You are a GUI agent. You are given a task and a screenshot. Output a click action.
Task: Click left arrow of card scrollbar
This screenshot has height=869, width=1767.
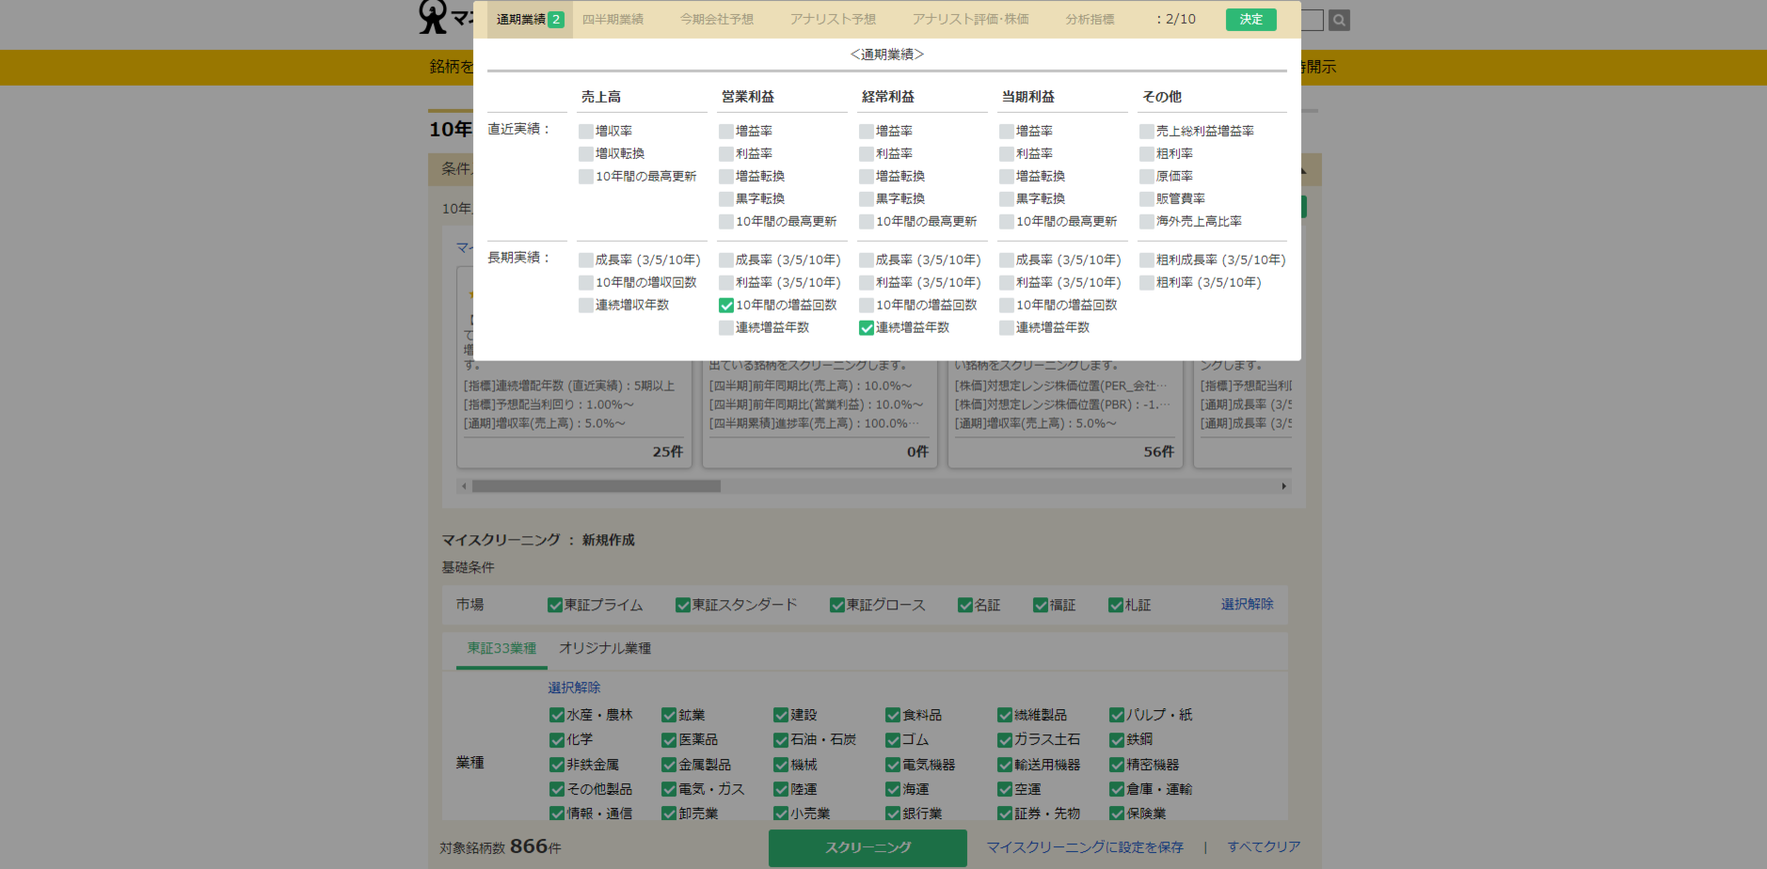[464, 486]
